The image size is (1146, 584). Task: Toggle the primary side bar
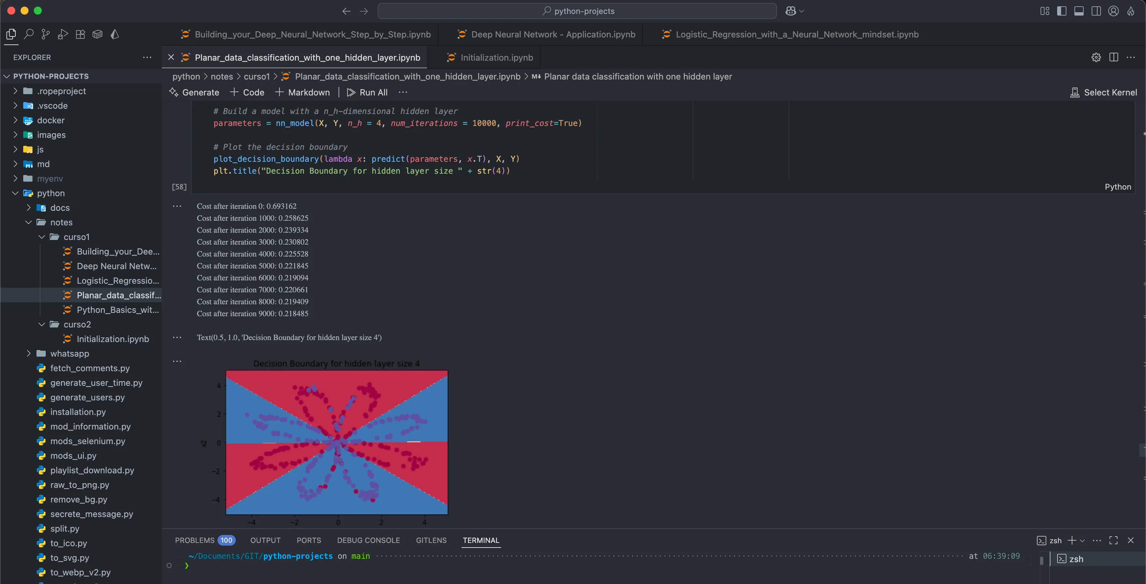tap(1062, 11)
